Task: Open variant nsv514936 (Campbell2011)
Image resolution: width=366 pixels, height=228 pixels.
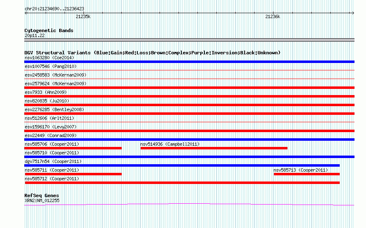Action: pyautogui.click(x=170, y=144)
